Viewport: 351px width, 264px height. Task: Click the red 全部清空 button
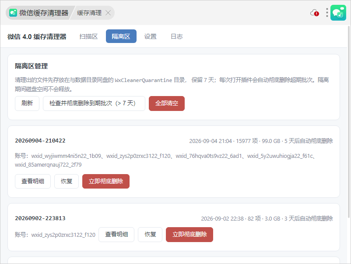(167, 103)
